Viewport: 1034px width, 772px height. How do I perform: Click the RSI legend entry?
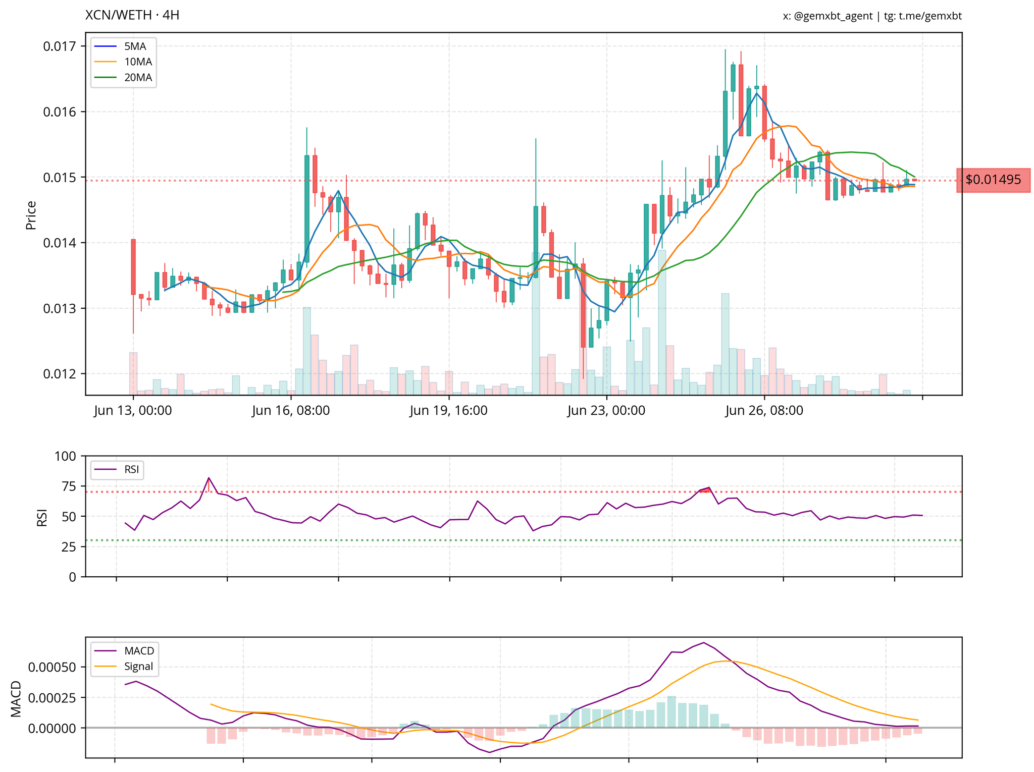coord(117,470)
